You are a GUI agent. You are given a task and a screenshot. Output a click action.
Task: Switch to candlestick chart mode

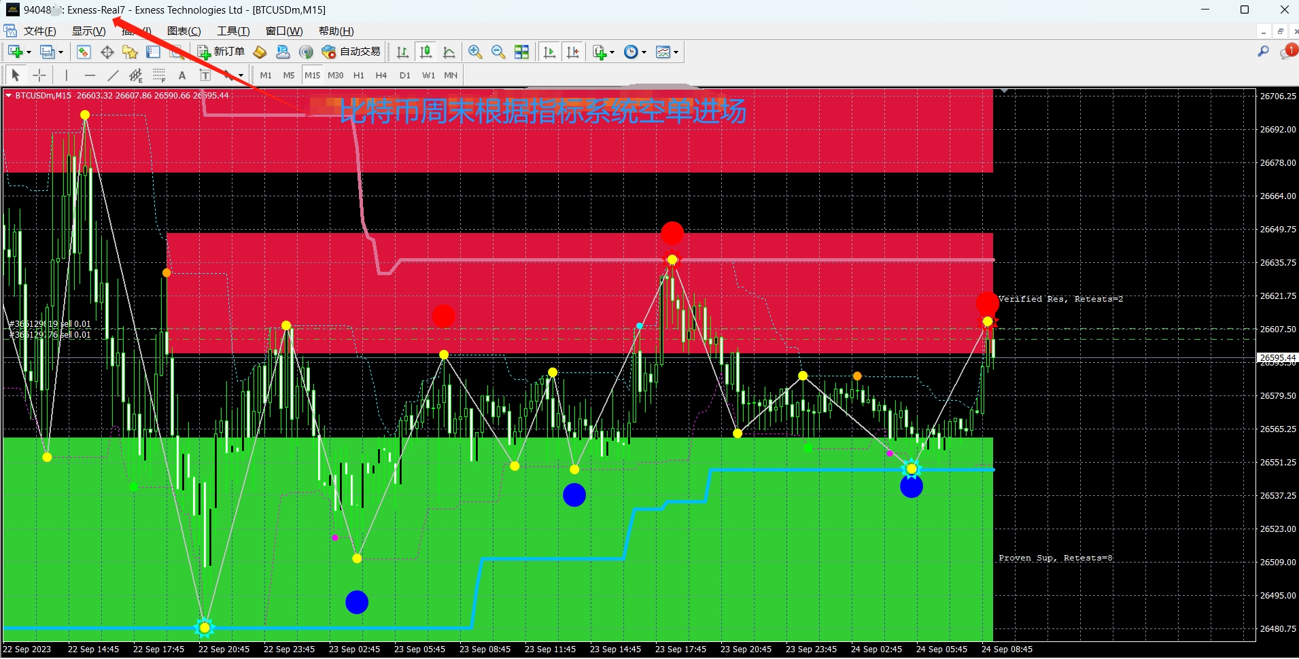426,52
